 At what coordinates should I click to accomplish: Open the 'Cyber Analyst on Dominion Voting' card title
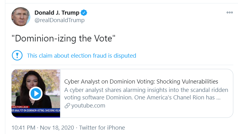(141, 82)
